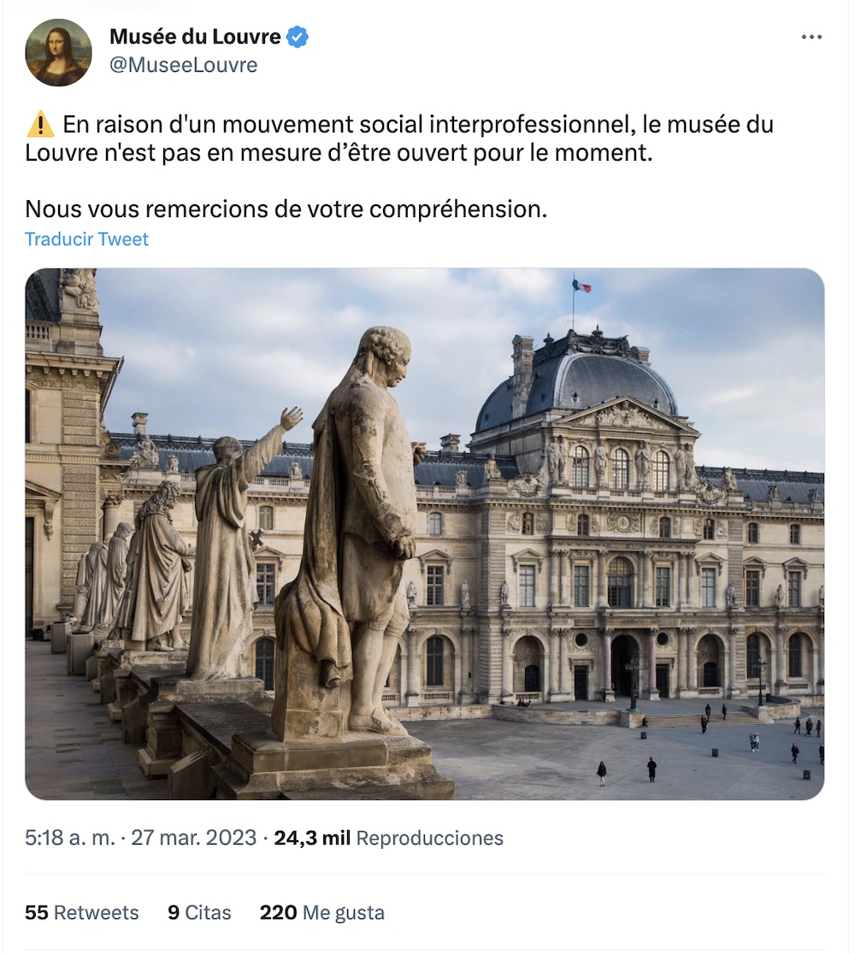The width and height of the screenshot is (855, 954).
Task: Open the @MuseeLouvre handle
Action: (x=183, y=65)
